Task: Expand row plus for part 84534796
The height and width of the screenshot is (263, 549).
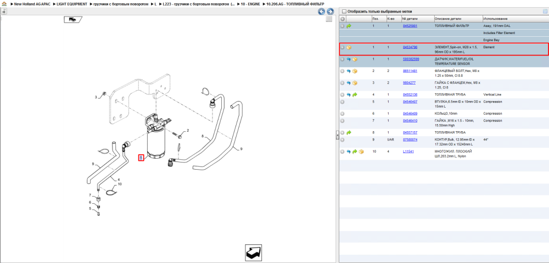Action: point(343,47)
